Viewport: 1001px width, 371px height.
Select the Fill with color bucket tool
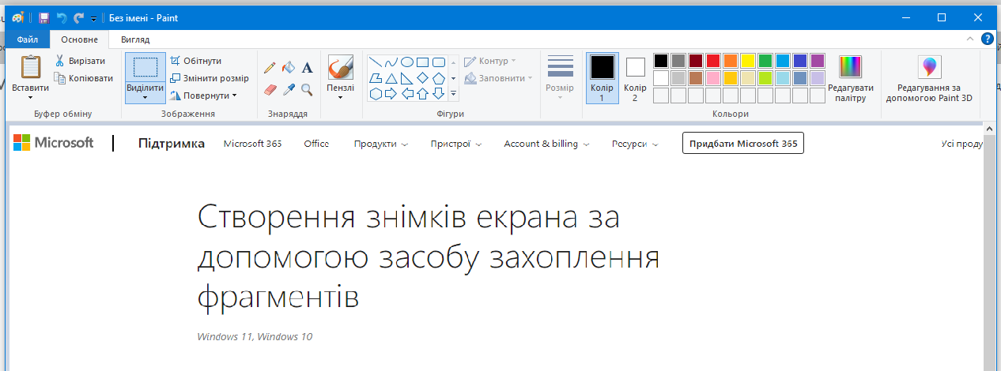289,69
